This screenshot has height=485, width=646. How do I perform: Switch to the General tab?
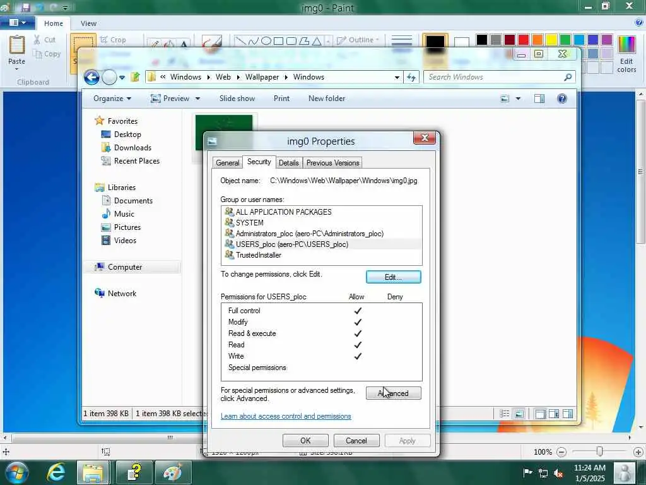(x=227, y=163)
